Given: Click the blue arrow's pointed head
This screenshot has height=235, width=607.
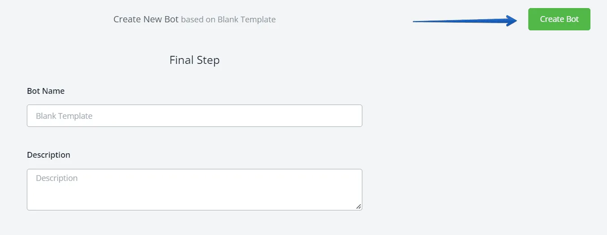Looking at the screenshot, I should click(512, 21).
